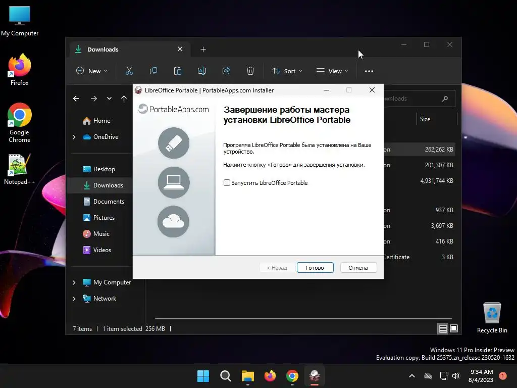
Task: Open taskbar Search
Action: (226, 376)
